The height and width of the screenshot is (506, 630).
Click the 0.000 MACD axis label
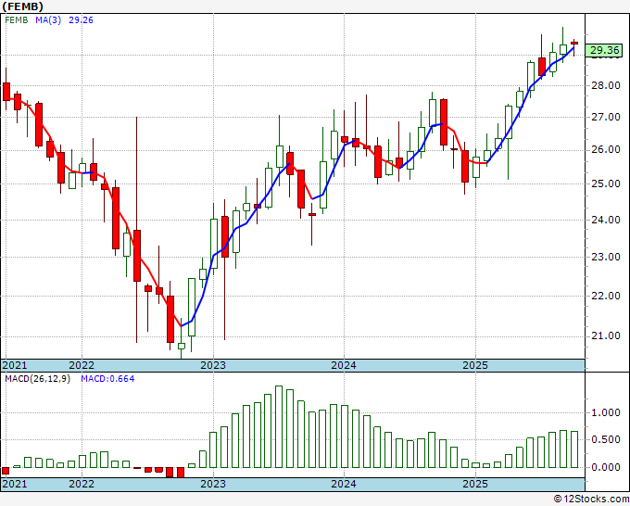pos(606,467)
